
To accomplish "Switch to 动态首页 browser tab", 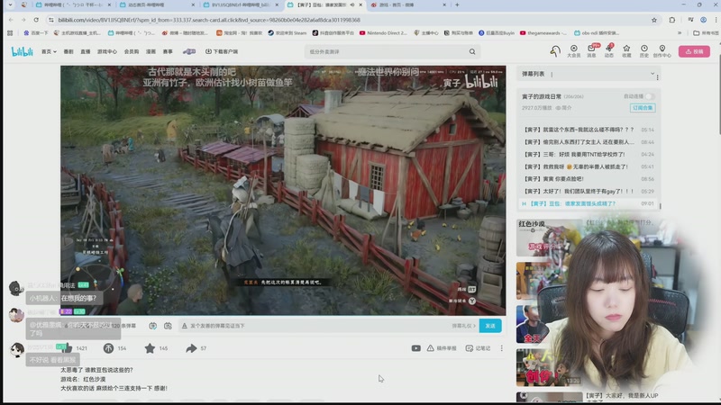I will point(157,4).
